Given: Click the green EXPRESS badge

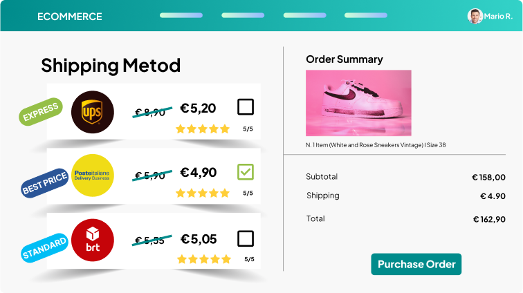Looking at the screenshot, I should click(x=41, y=112).
